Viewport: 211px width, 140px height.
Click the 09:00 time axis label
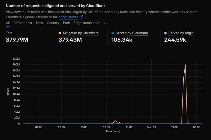pyautogui.click(x=39, y=127)
